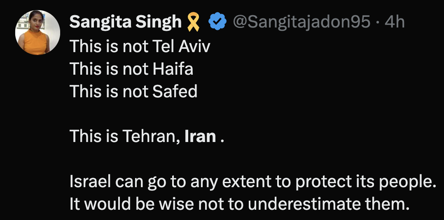
Task: Click the line "This is not Haifa"
Action: pyautogui.click(x=131, y=69)
